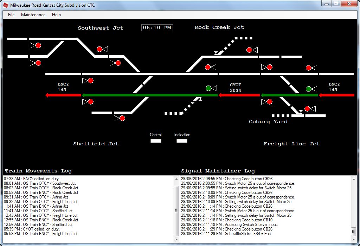
Task: Click the Coburg Yard label
Action: [268, 122]
